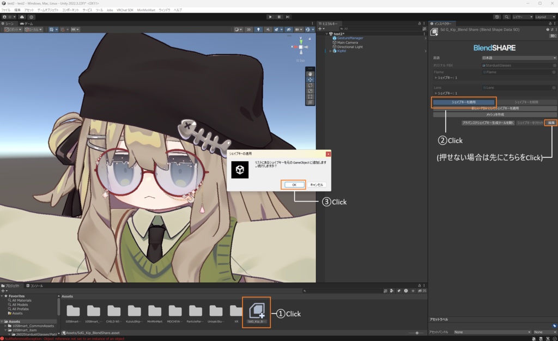Switch to the シーン tab

point(8,23)
